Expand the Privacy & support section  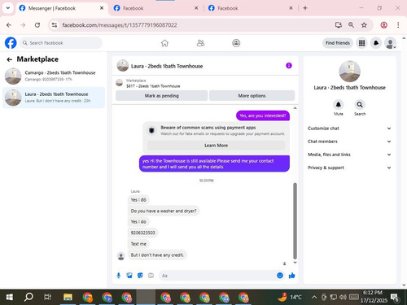349,168
